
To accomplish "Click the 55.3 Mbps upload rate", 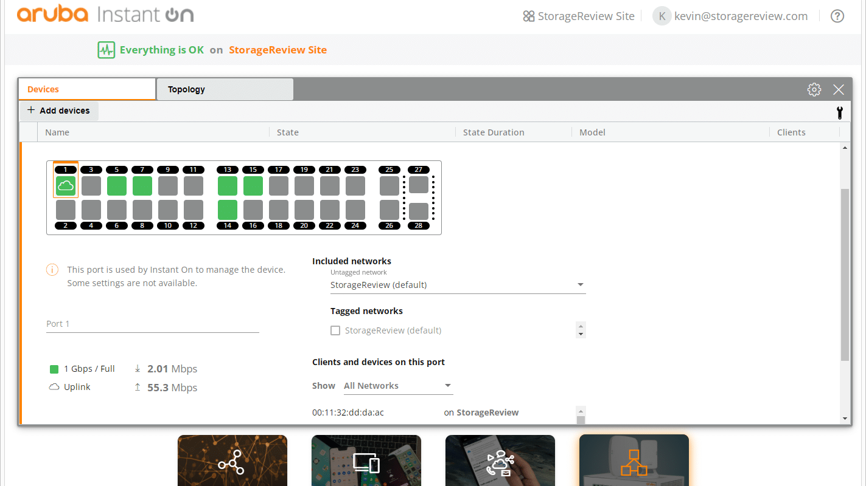I will point(172,388).
